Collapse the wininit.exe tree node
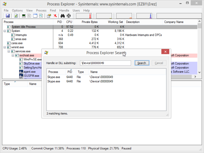The width and height of the screenshot is (204, 153). tap(5, 47)
